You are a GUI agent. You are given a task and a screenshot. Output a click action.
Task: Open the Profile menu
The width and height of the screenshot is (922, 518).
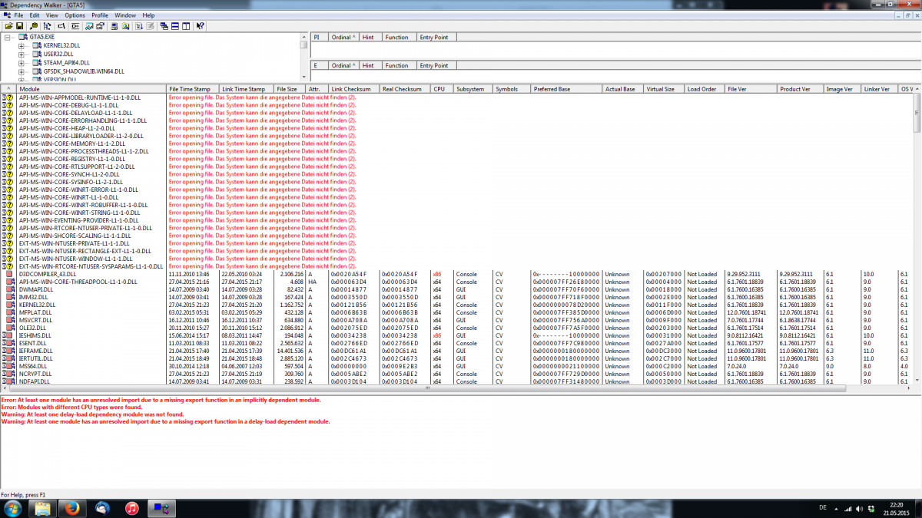click(100, 15)
